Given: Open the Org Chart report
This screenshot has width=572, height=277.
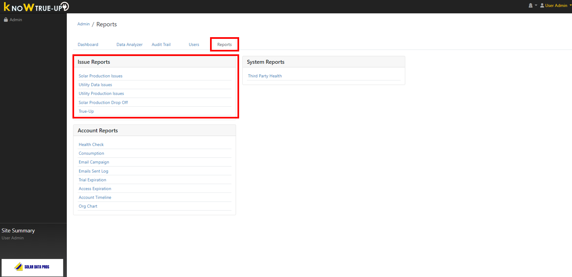Looking at the screenshot, I should (88, 206).
